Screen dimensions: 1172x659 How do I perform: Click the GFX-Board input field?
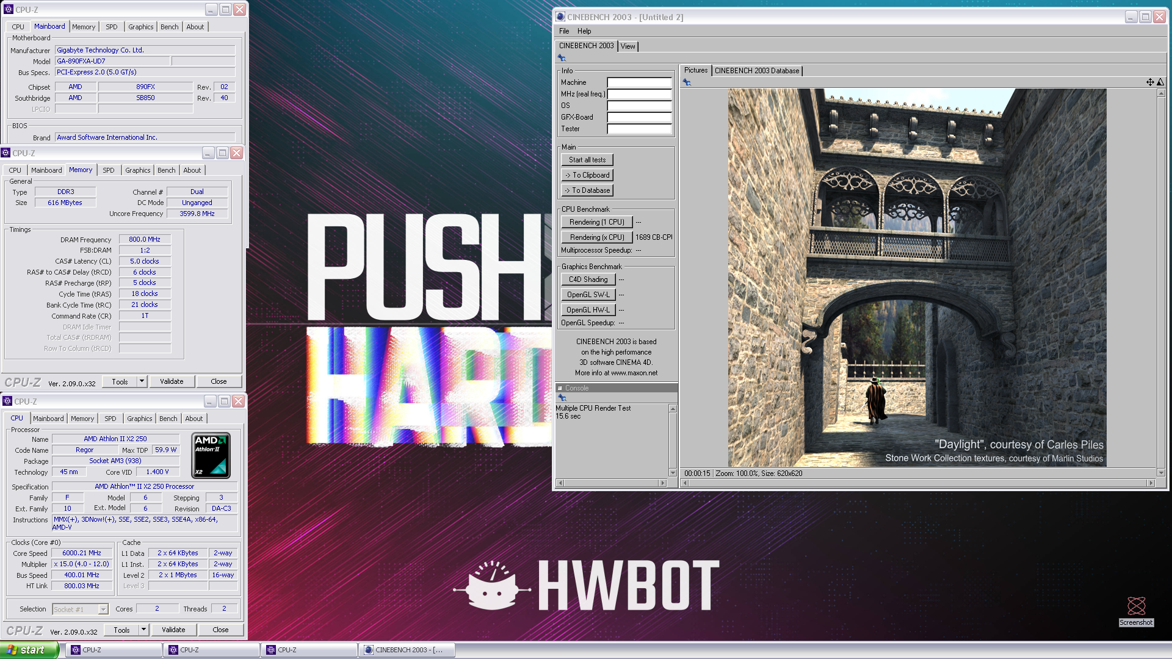pos(639,117)
